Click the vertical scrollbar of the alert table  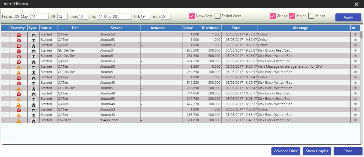coord(361,35)
